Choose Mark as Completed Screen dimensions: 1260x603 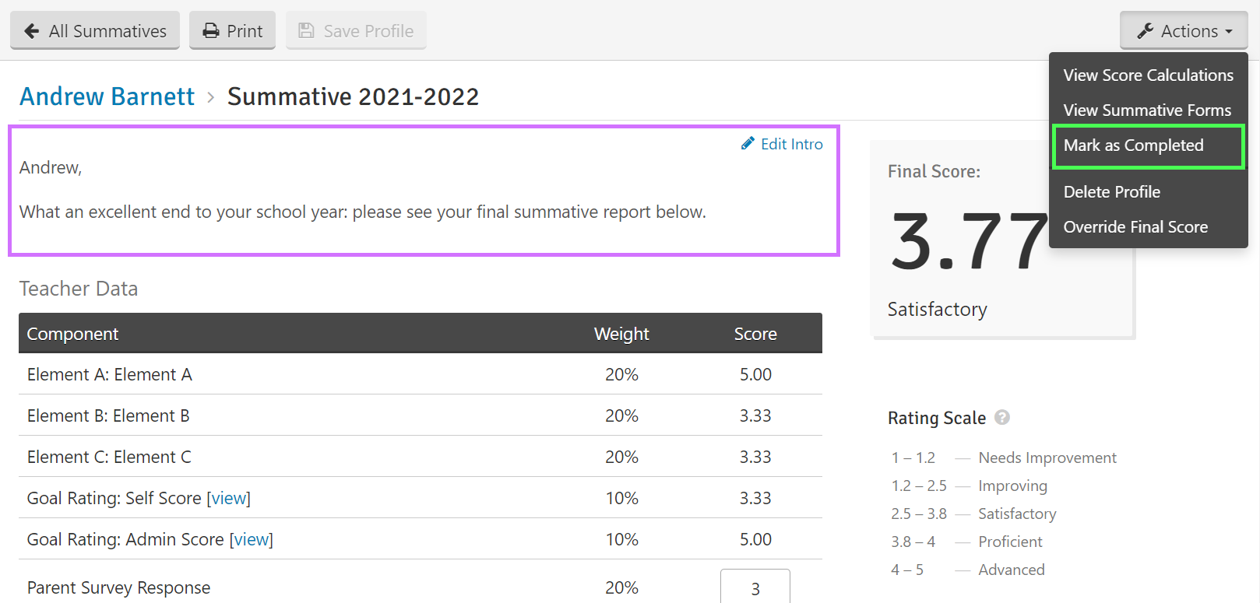pos(1149,146)
